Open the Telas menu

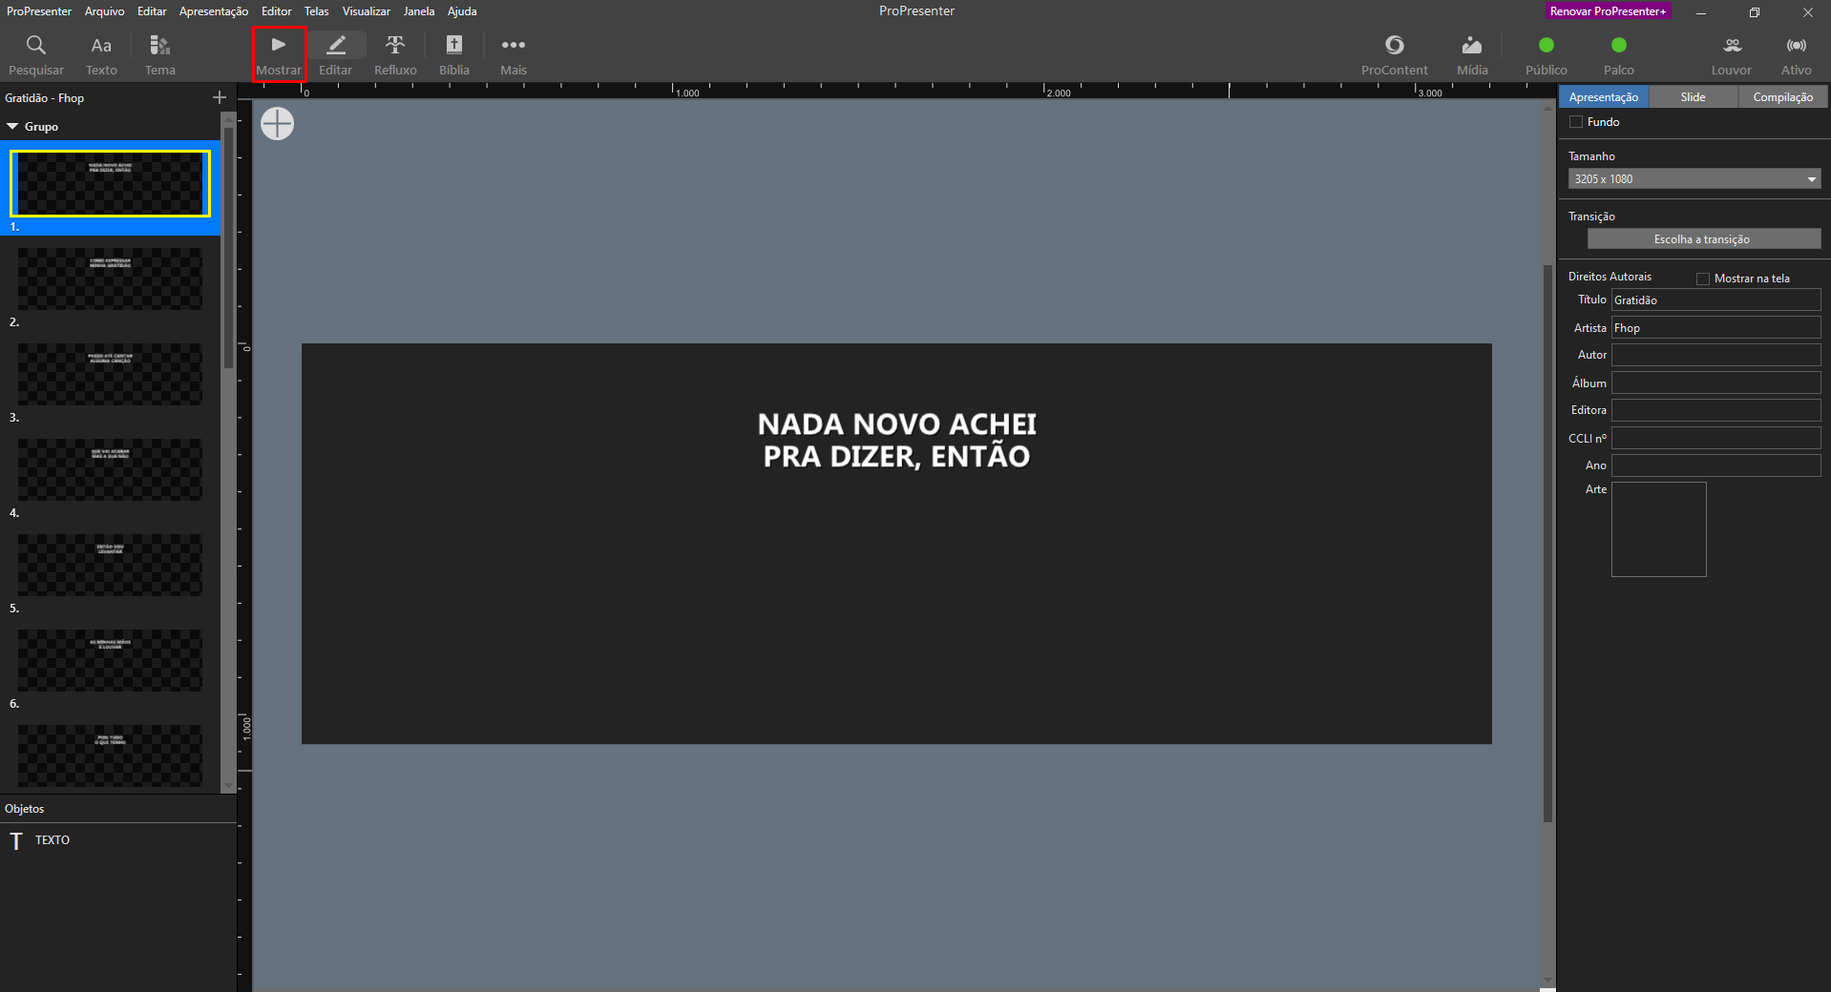point(317,11)
